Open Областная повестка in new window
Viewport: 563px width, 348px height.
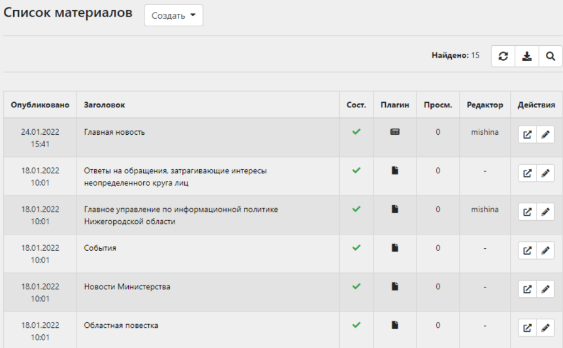point(527,329)
